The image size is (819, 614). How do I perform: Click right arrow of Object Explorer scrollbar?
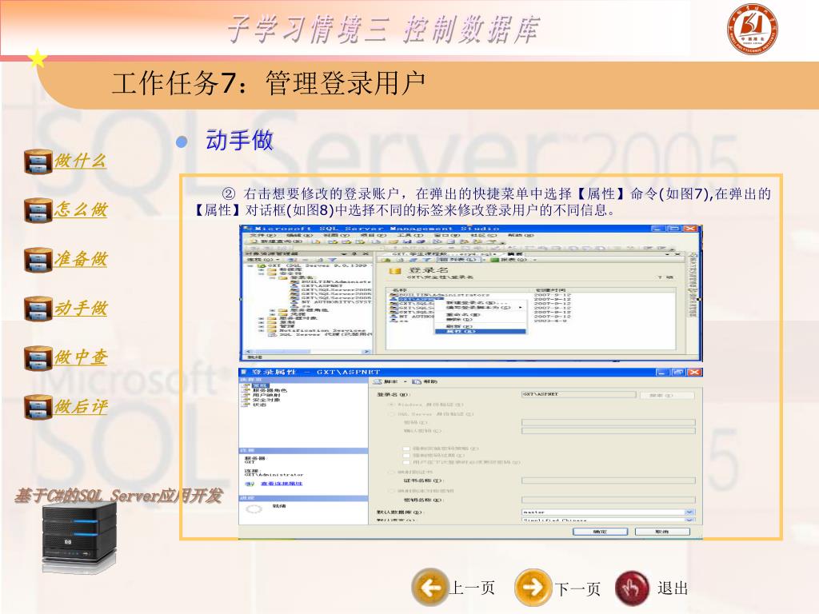(x=366, y=352)
